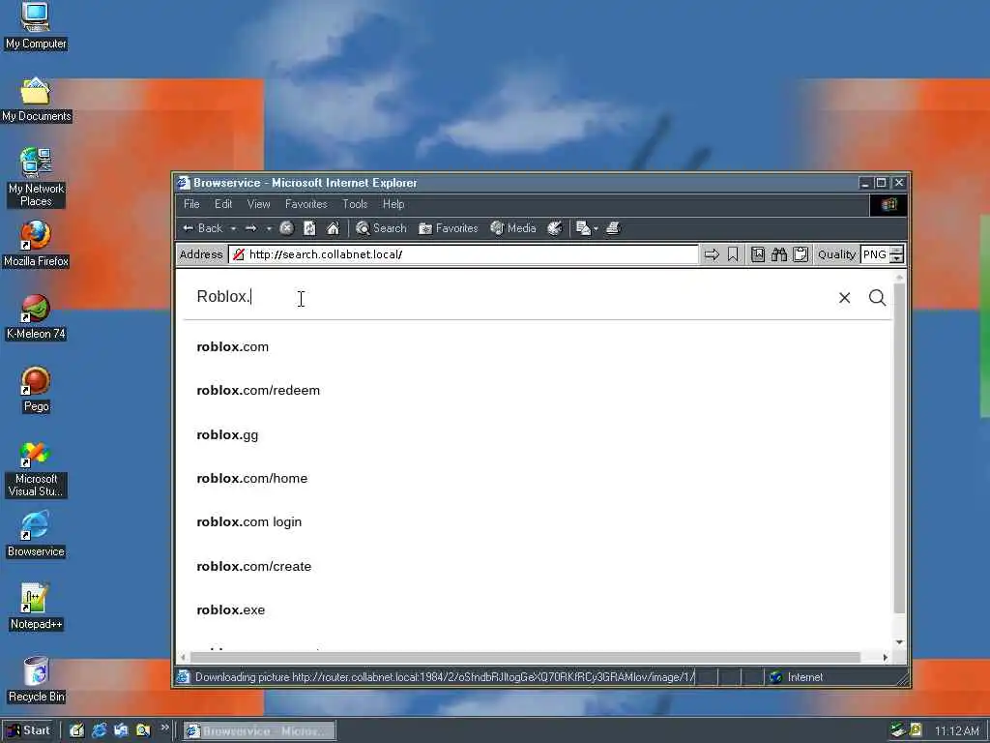The image size is (990, 743).
Task: Expand quick launch chevron on taskbar
Action: pyautogui.click(x=164, y=728)
